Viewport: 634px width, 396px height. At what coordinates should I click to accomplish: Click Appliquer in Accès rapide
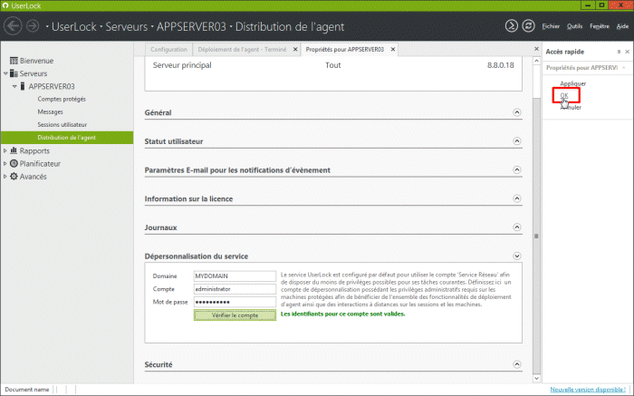[572, 83]
